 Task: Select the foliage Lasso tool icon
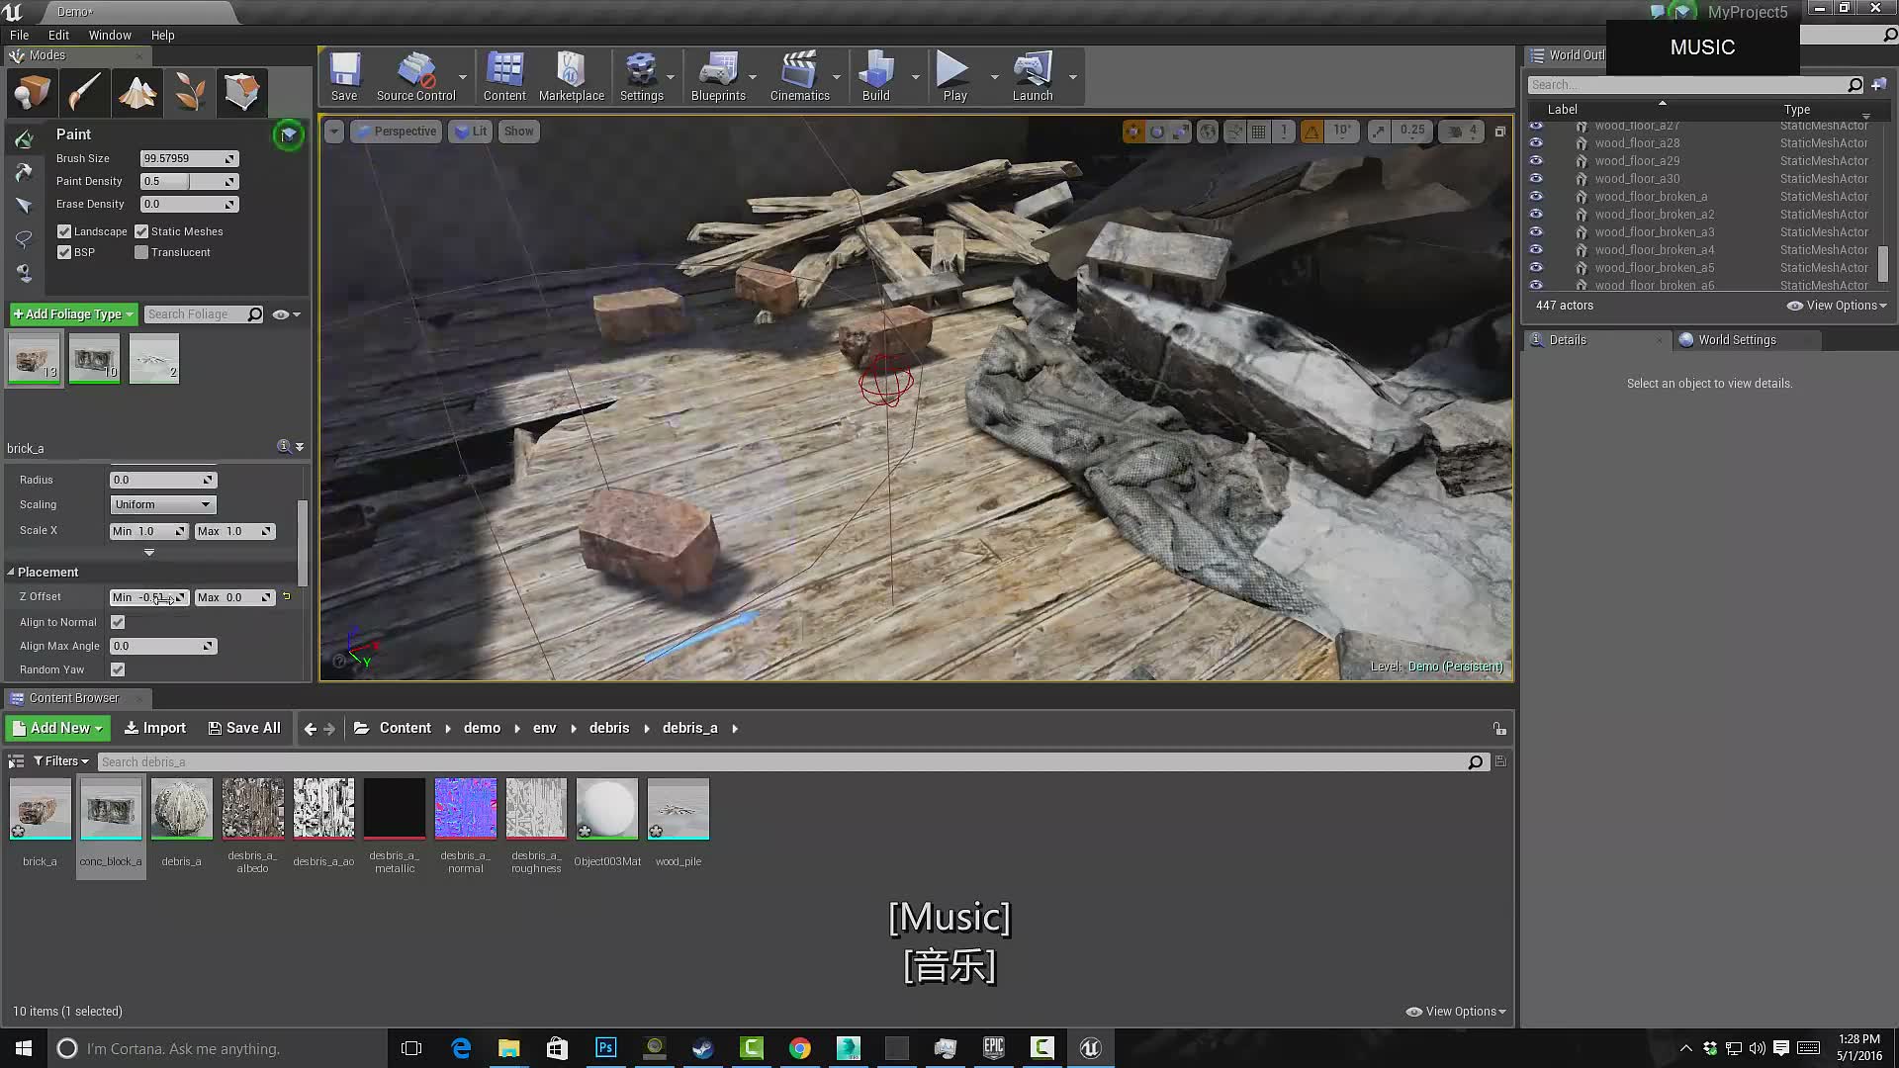24,239
